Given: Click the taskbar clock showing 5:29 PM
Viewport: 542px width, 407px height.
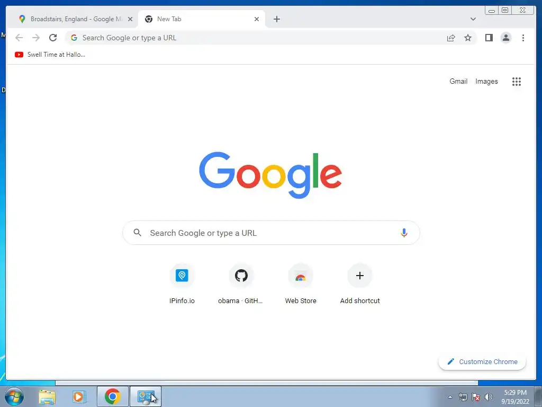Looking at the screenshot, I should [515, 397].
